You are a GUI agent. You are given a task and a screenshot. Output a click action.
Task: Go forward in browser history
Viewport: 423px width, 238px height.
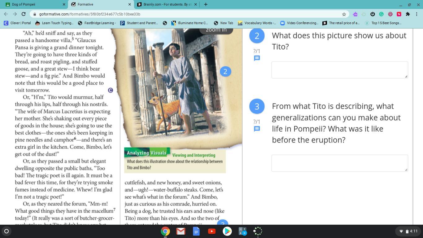(x=15, y=14)
